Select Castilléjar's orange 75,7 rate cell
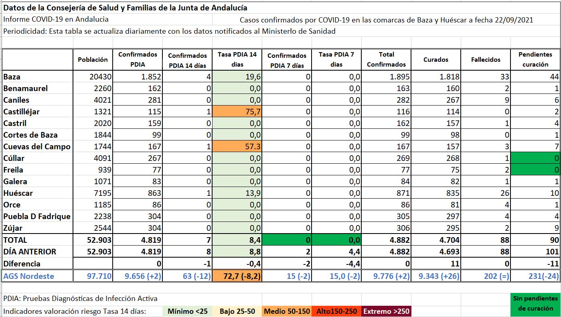 (x=237, y=112)
